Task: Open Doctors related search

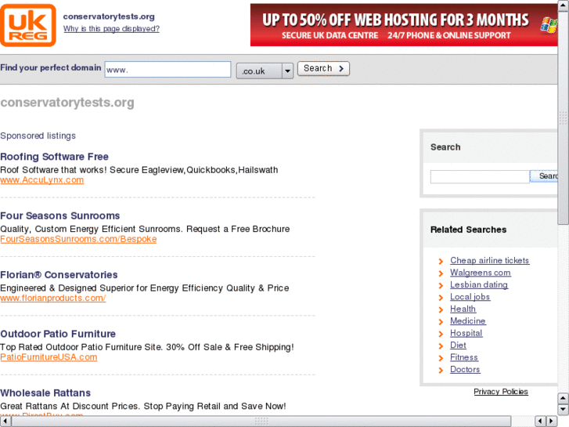Action: [465, 369]
